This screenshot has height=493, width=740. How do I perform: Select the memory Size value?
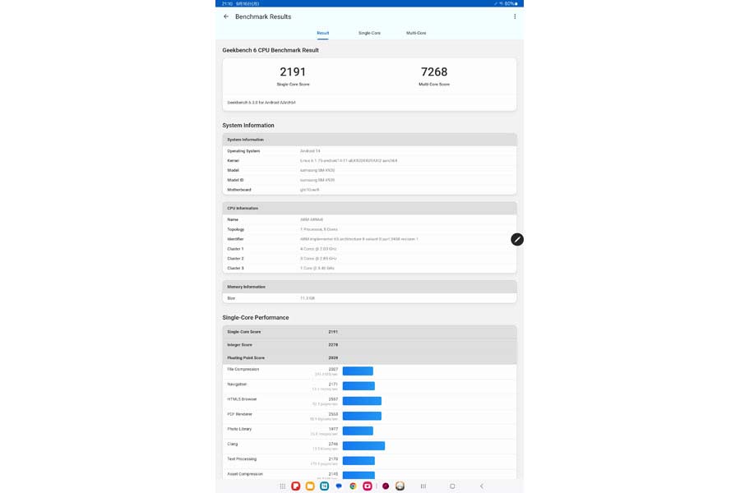pos(308,298)
